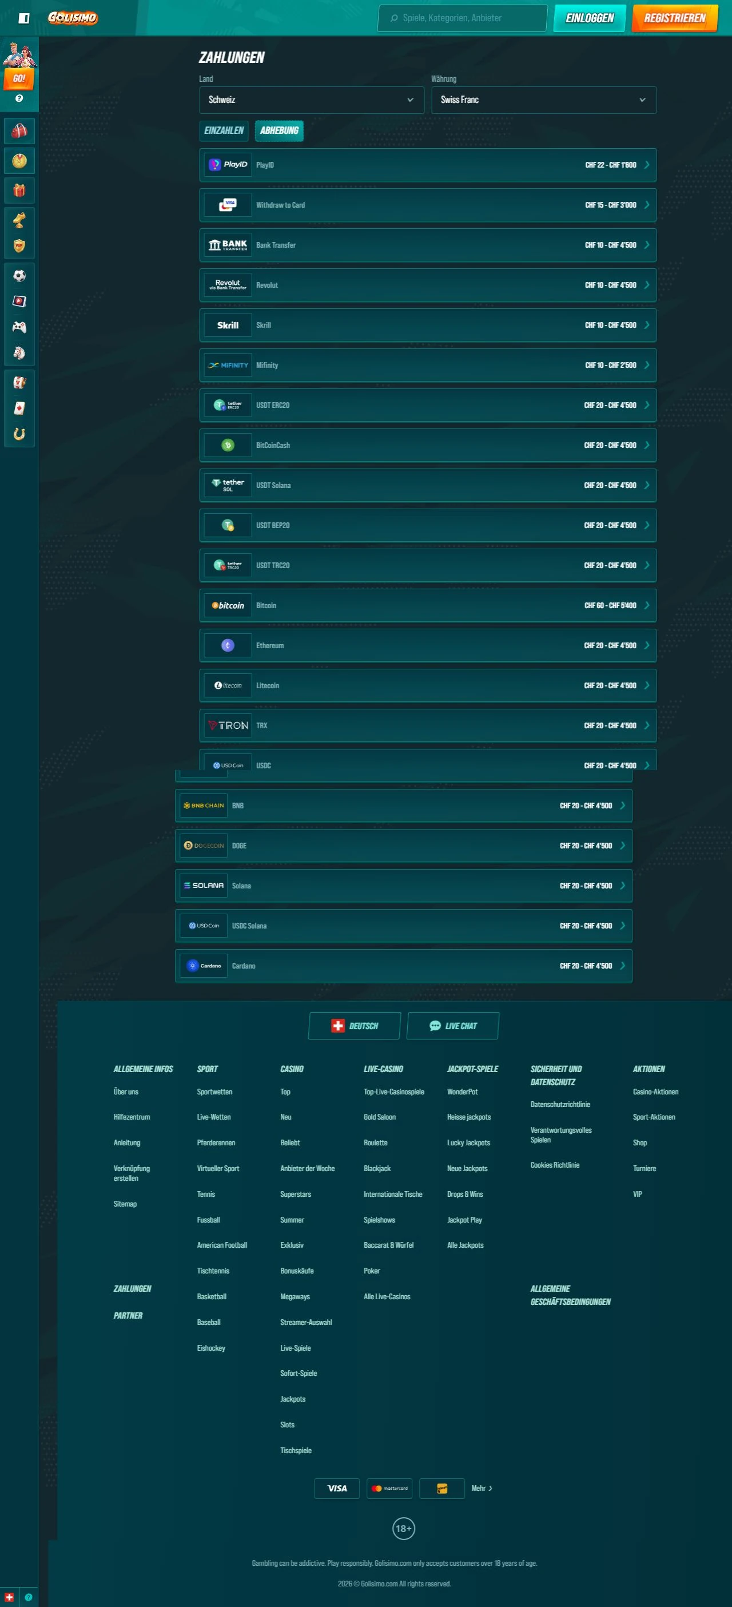This screenshot has width=732, height=1607.
Task: Open the Hilfezentrum footer link
Action: 132,1117
